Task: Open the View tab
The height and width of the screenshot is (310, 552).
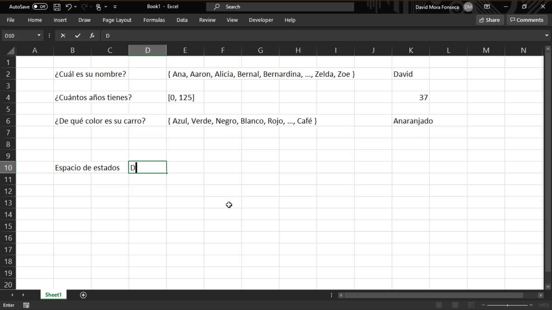Action: (232, 20)
